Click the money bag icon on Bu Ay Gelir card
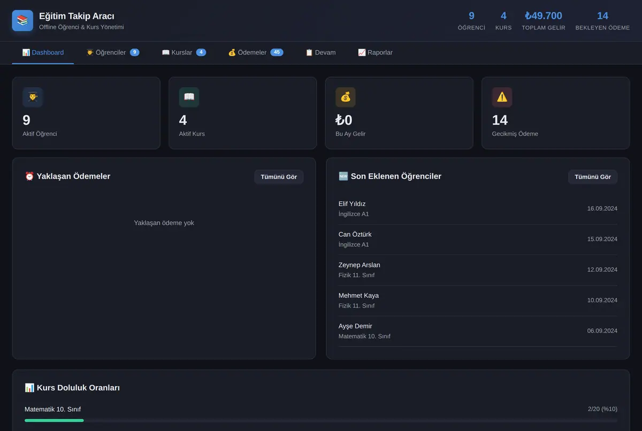The width and height of the screenshot is (642, 431). [x=346, y=97]
